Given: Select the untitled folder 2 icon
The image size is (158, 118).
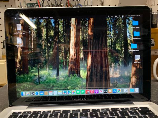Looking at the screenshot, I should click(135, 23).
